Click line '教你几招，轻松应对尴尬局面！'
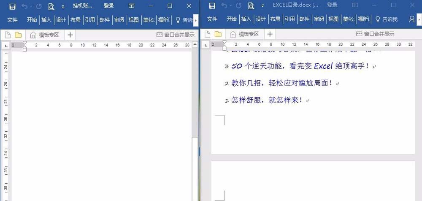This screenshot has width=422, height=201. coord(282,83)
